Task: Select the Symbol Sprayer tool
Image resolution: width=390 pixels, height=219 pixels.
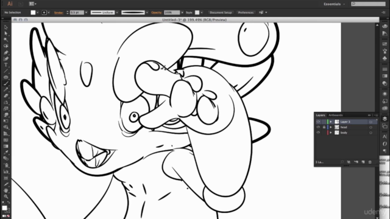Action: (x=6, y=165)
